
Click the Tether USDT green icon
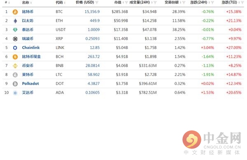click(15, 30)
